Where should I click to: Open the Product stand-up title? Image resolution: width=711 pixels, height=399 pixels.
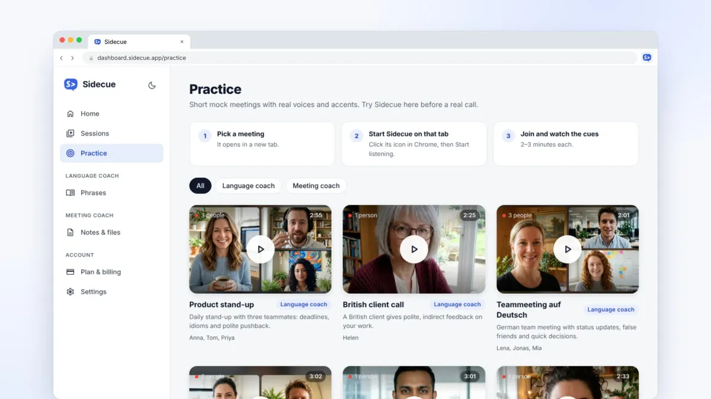[x=222, y=304]
